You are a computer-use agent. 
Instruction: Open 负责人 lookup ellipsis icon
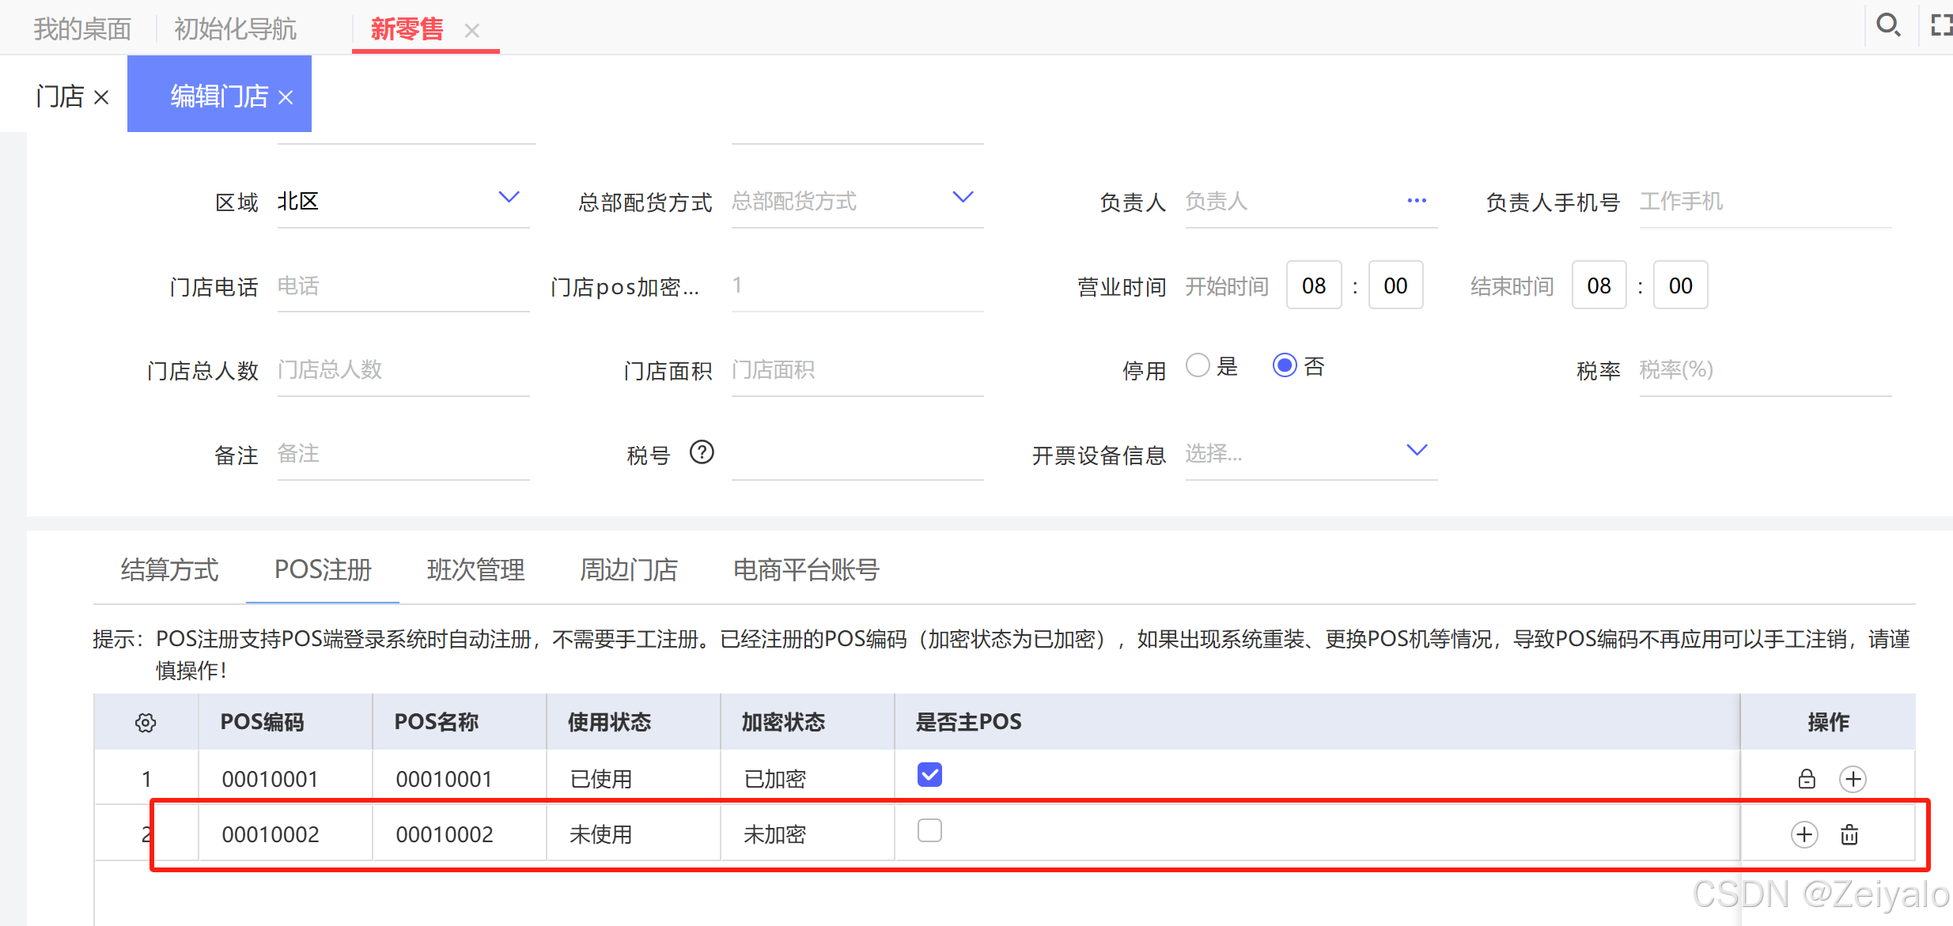pyautogui.click(x=1417, y=201)
